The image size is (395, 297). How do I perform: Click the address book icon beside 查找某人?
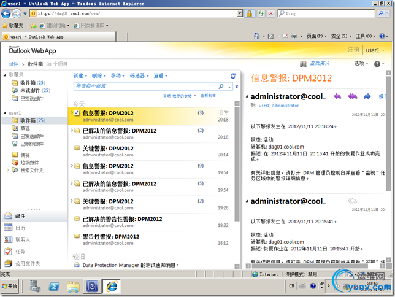[303, 64]
